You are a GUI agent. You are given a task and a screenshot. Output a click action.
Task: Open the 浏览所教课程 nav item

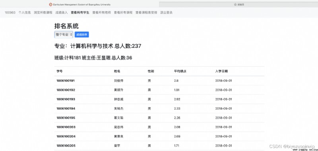pos(43,13)
